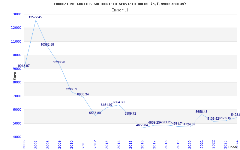Click the y-axis tick 8000
Screen dimensions: 240x150
click(x=17, y=82)
